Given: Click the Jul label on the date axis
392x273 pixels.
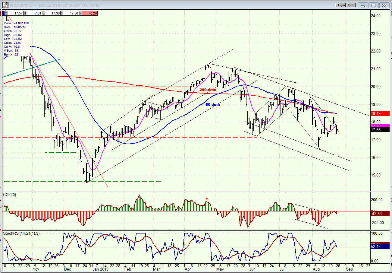Looking at the screenshot, I should point(282,269).
